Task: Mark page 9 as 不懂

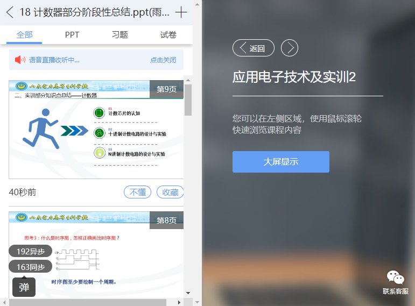Action: (x=137, y=192)
